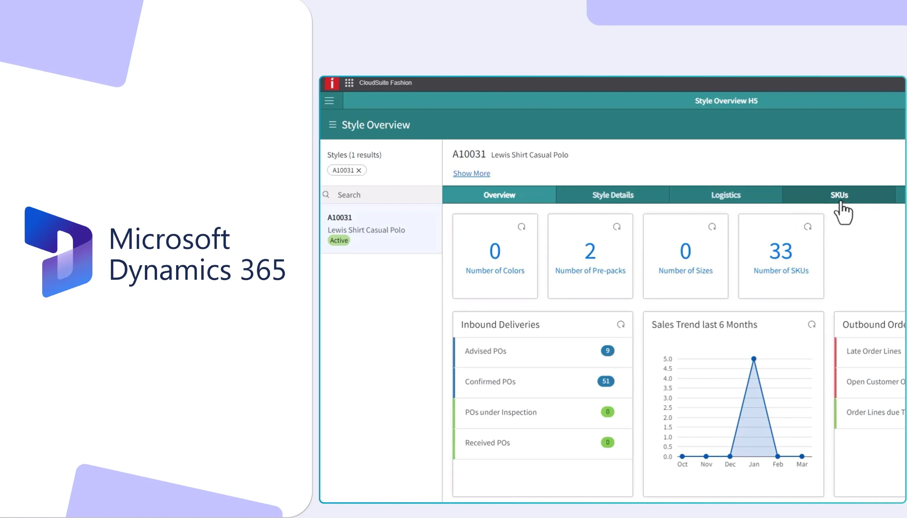Open the Style Overview panel menu
This screenshot has height=518, width=907.
pos(332,125)
